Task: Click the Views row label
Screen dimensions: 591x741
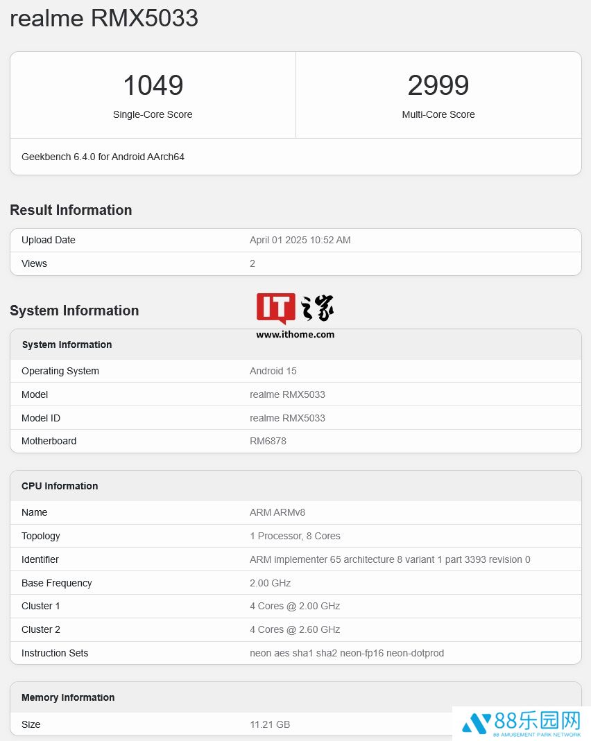Action: point(34,263)
